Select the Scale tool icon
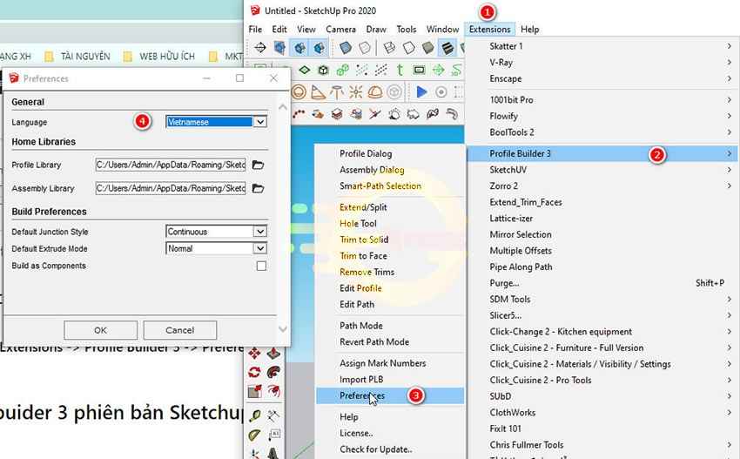Viewport: 740px width, 459px height. (254, 391)
